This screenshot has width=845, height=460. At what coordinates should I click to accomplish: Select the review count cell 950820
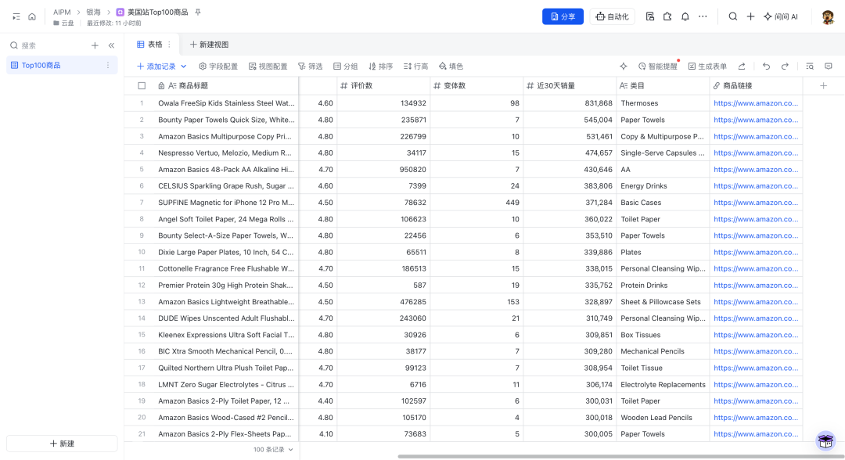click(x=383, y=169)
